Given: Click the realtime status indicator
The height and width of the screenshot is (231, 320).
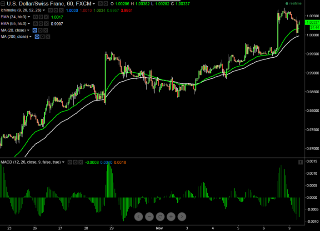Looking at the screenshot, I should coord(294,4).
